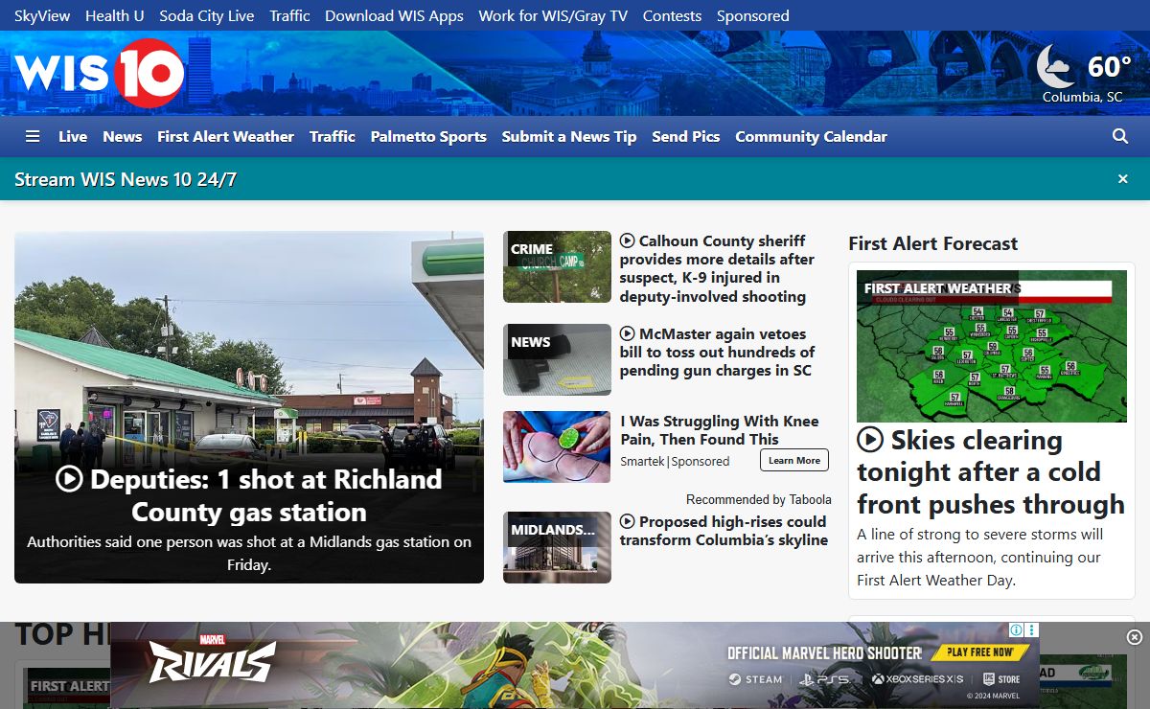
Task: Open the MIDLANDS high-rise thumbnail
Action: 557,547
